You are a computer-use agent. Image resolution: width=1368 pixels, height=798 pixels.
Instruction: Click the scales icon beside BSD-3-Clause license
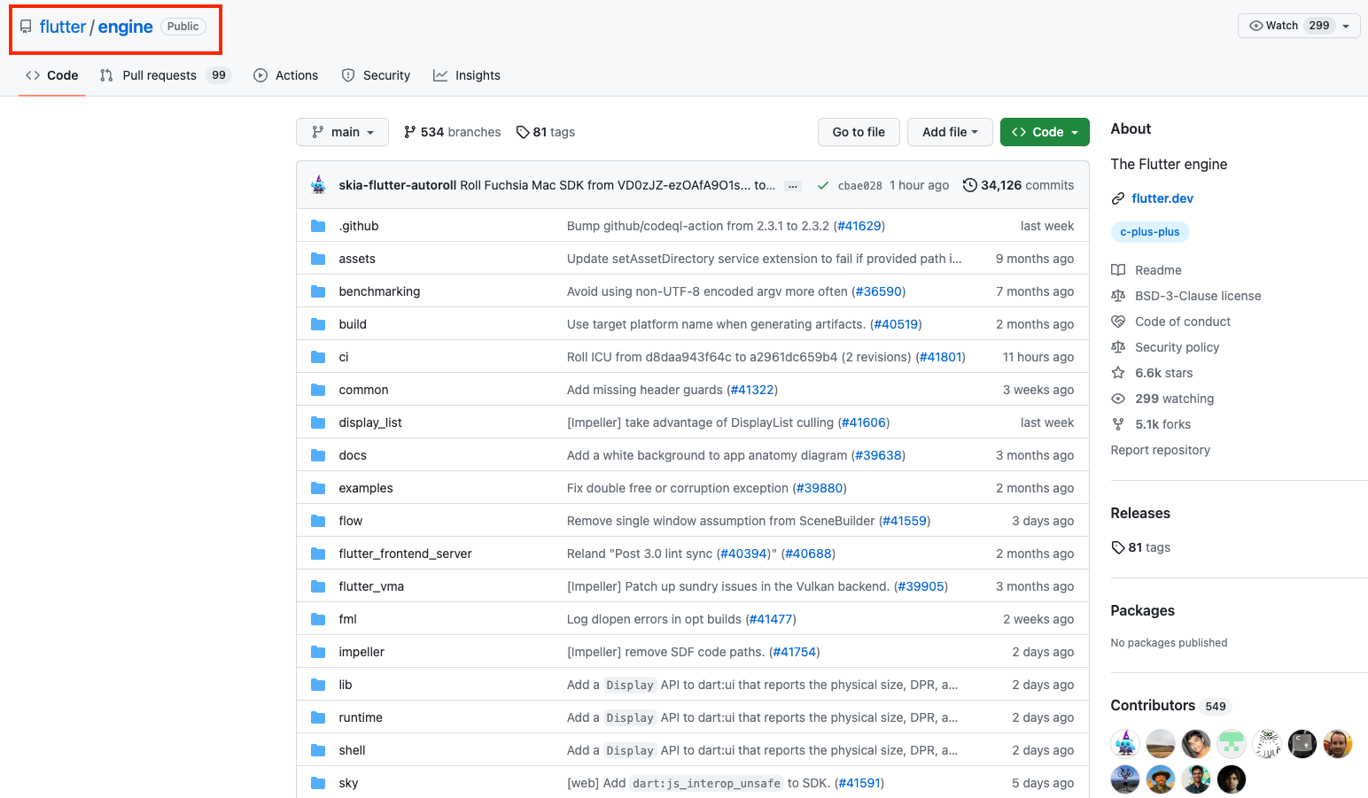pos(1118,295)
